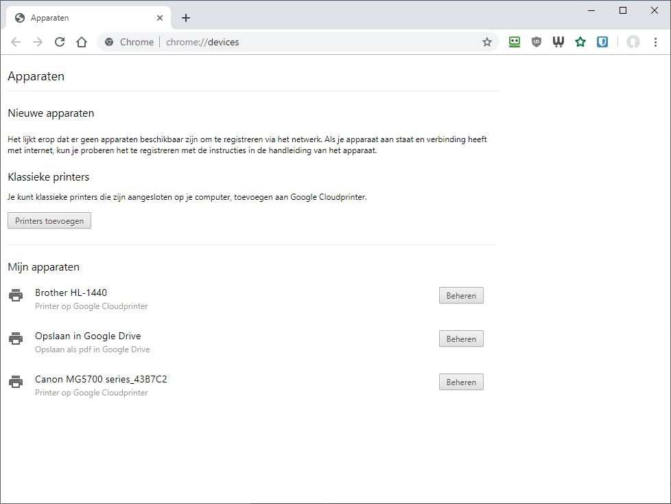Click the uBlock Origin shield icon
Image resolution: width=671 pixels, height=504 pixels.
[536, 42]
